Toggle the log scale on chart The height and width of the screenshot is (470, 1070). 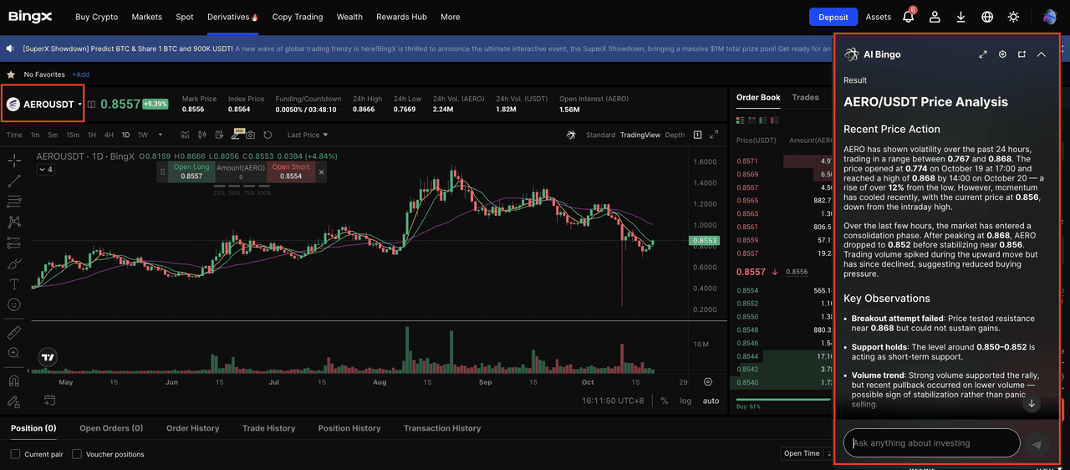point(685,401)
